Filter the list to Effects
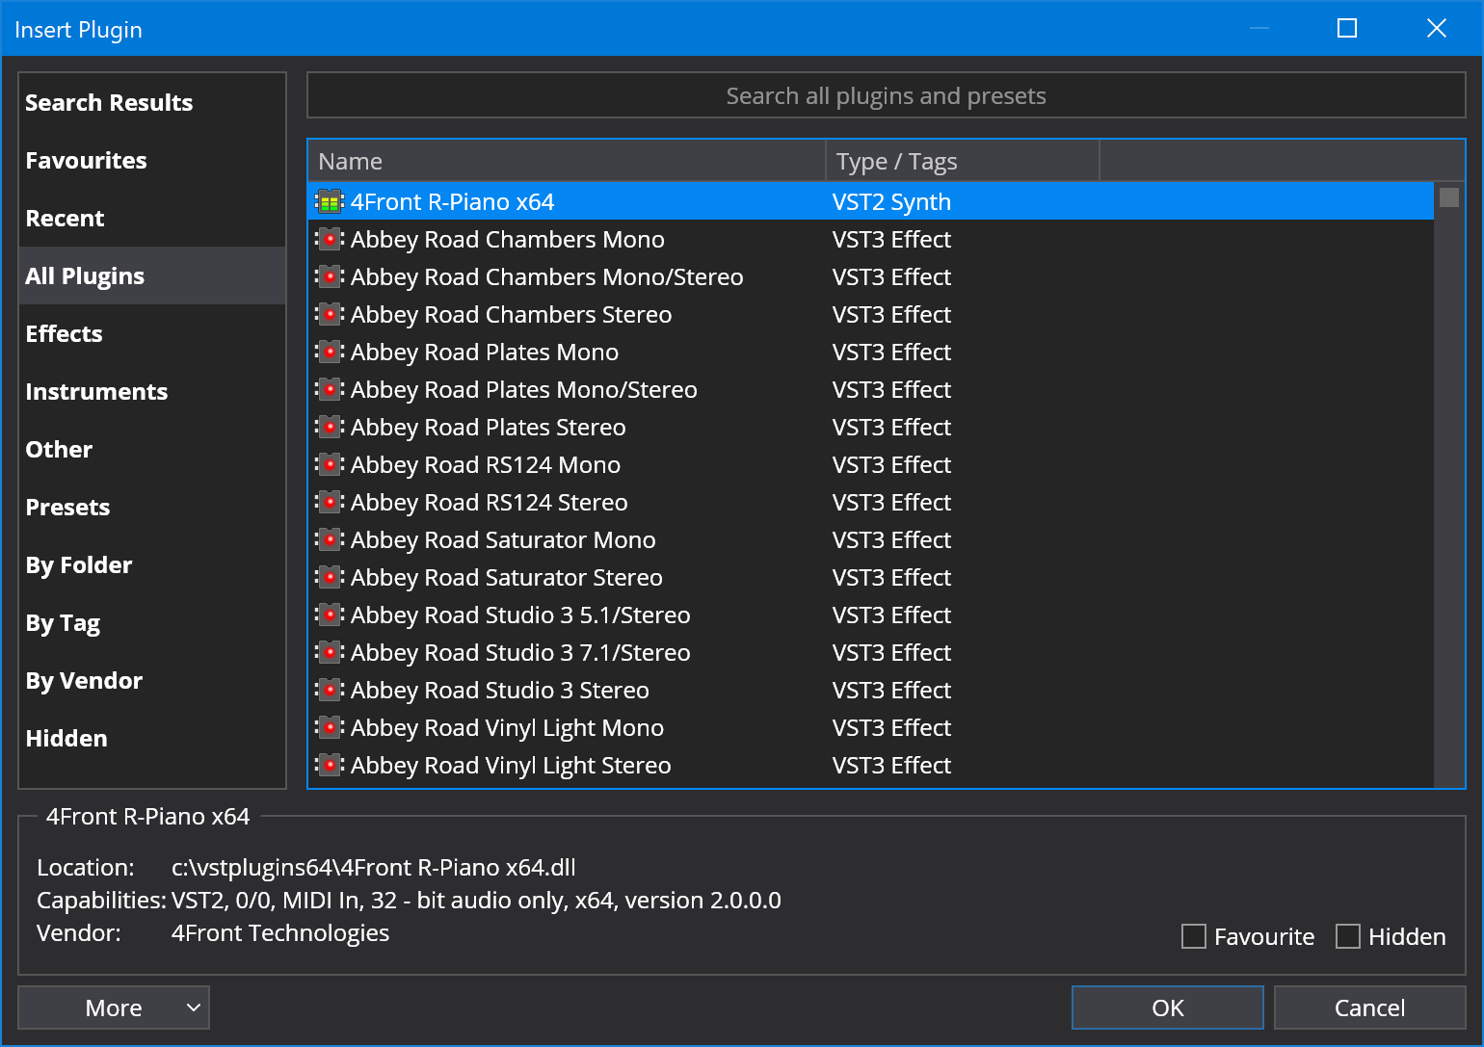1484x1047 pixels. (x=152, y=333)
